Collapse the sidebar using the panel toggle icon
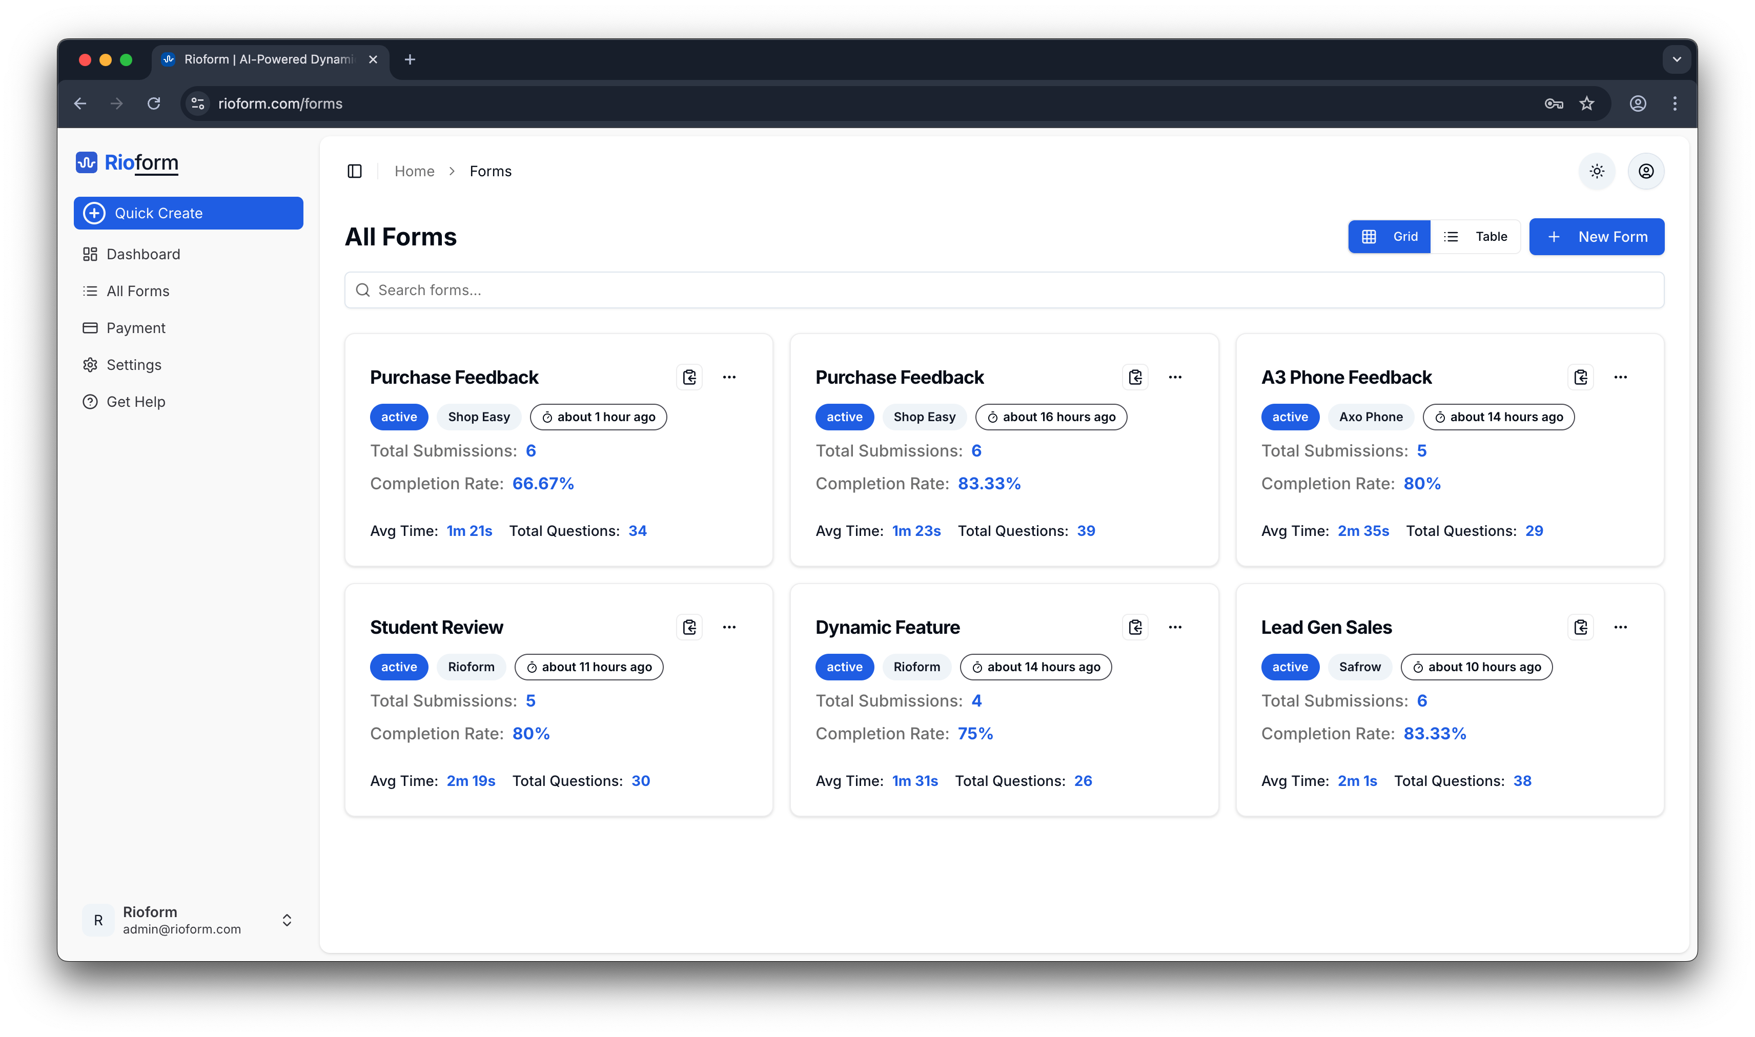Viewport: 1755px width, 1037px height. pos(354,171)
